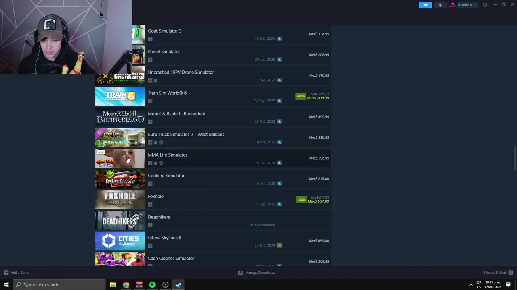Click the review thumbs-up icon for Foxhole
517x290 pixels.
[x=280, y=204]
